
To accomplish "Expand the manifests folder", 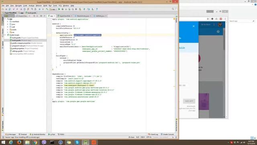I will pos(8,21).
